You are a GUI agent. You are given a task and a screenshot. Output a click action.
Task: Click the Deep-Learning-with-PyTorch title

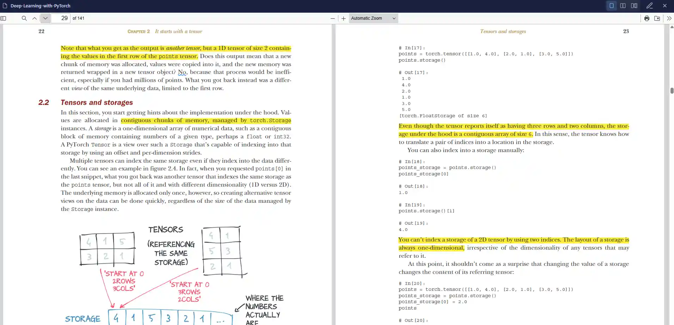41,6
